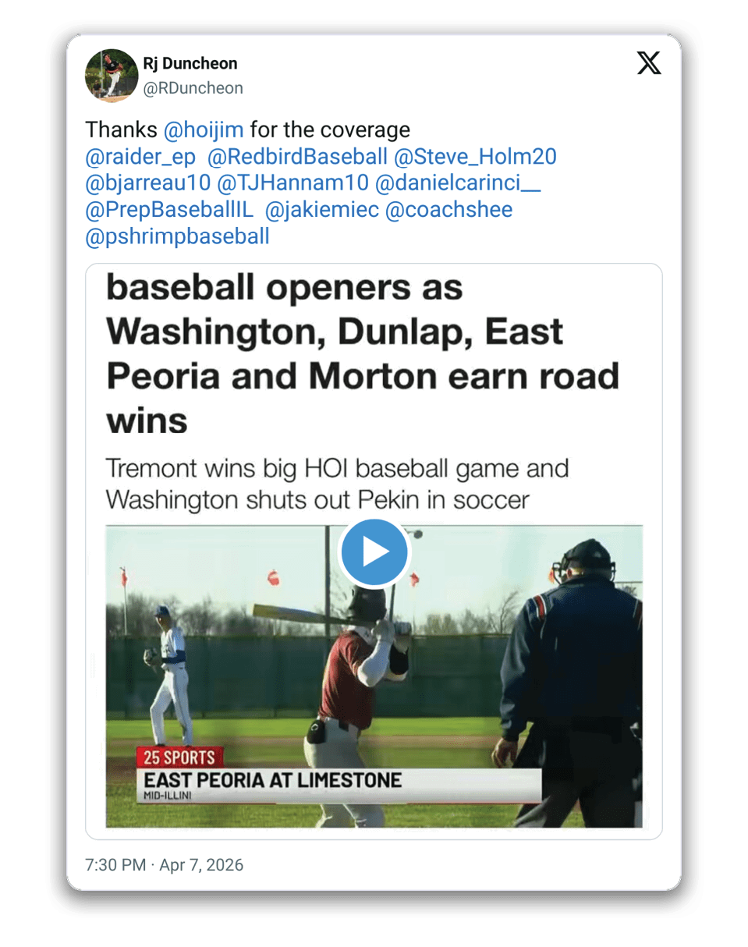Viewport: 748px width, 947px height.
Task: Visit the @RedbirdBaseball profile link
Action: tap(297, 156)
